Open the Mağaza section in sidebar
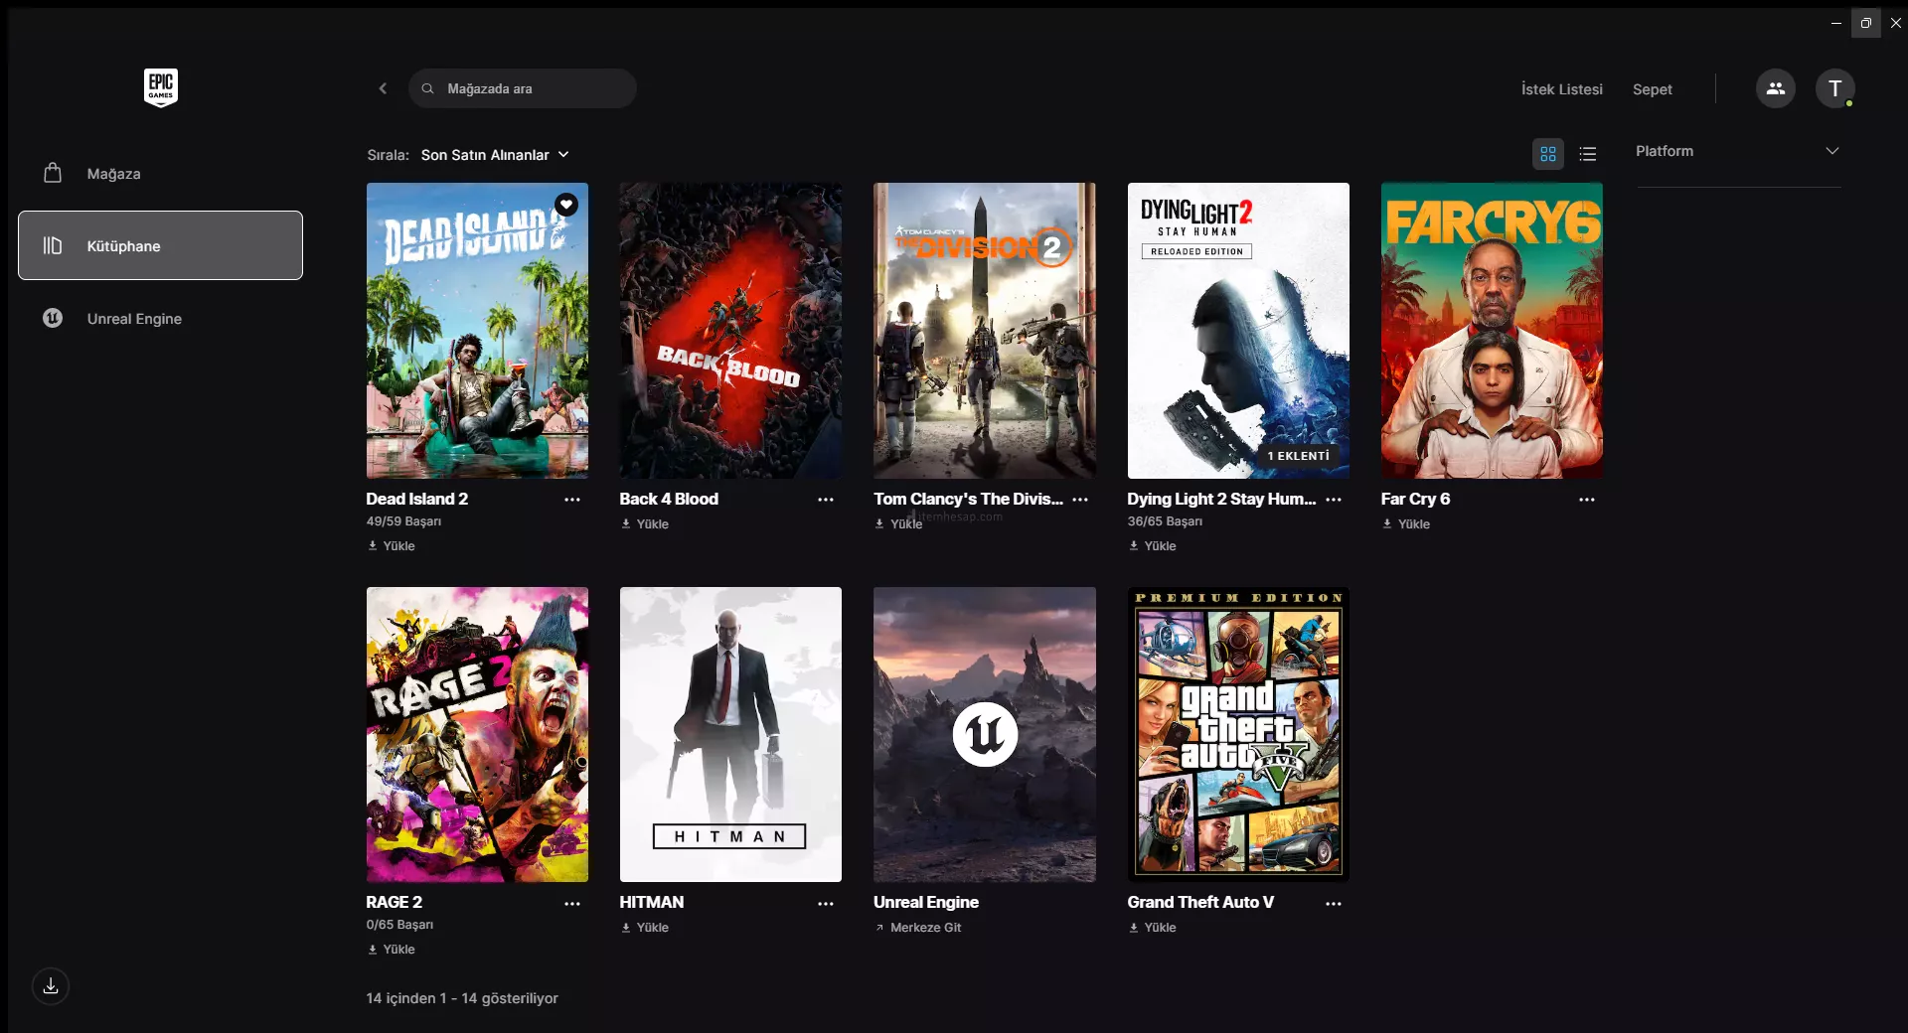The image size is (1908, 1033). point(113,174)
